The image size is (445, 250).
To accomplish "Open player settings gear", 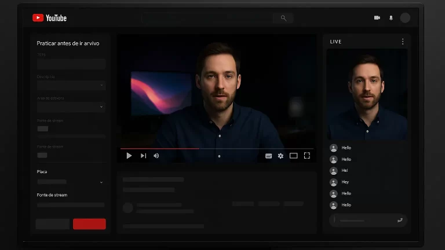I will click(281, 156).
